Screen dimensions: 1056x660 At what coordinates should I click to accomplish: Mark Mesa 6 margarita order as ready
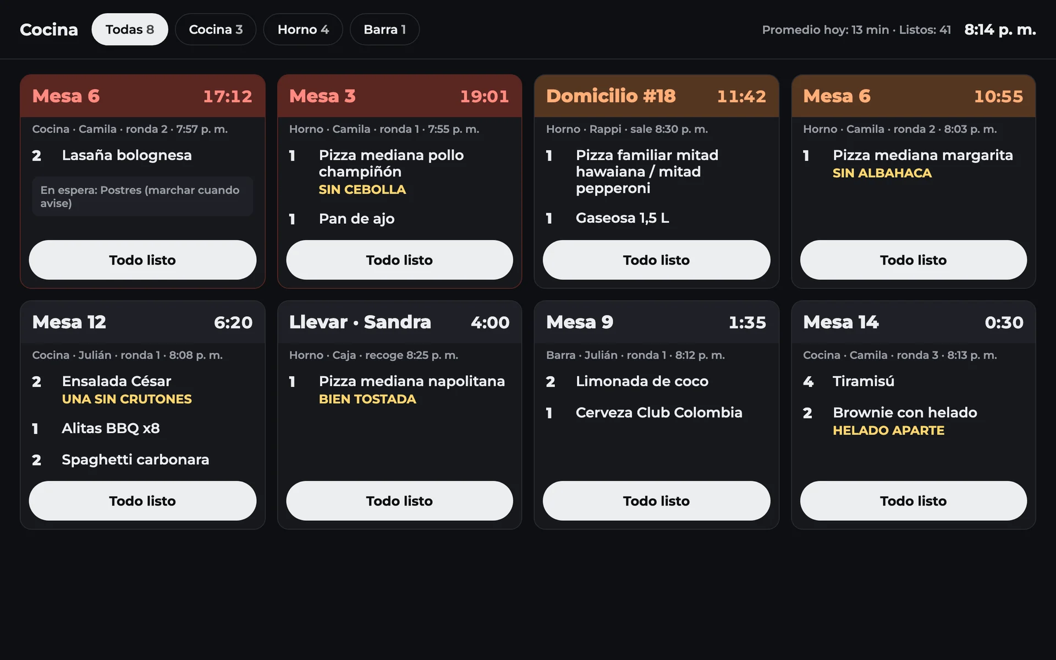(x=913, y=260)
